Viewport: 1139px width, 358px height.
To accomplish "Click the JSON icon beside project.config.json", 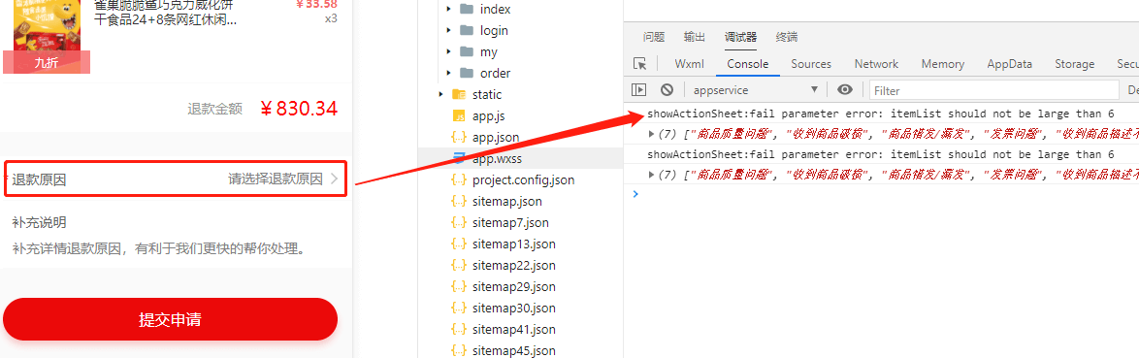I will click(458, 180).
